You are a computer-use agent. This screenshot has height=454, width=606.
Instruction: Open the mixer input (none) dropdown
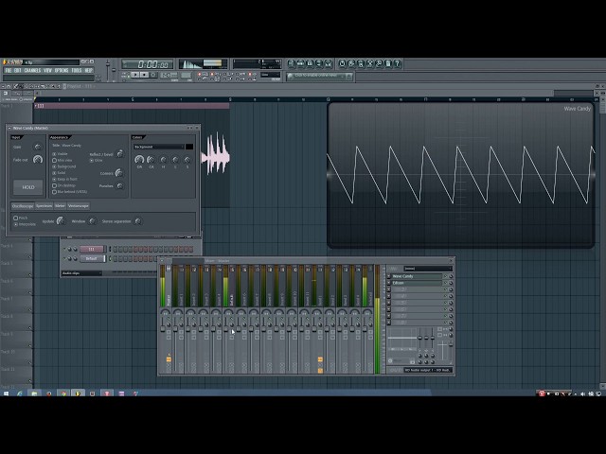[427, 269]
